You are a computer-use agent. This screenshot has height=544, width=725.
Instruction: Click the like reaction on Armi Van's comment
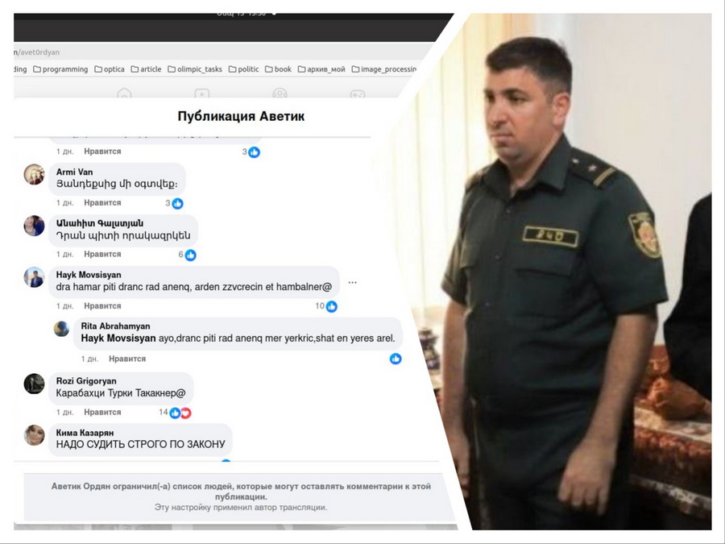tap(177, 204)
